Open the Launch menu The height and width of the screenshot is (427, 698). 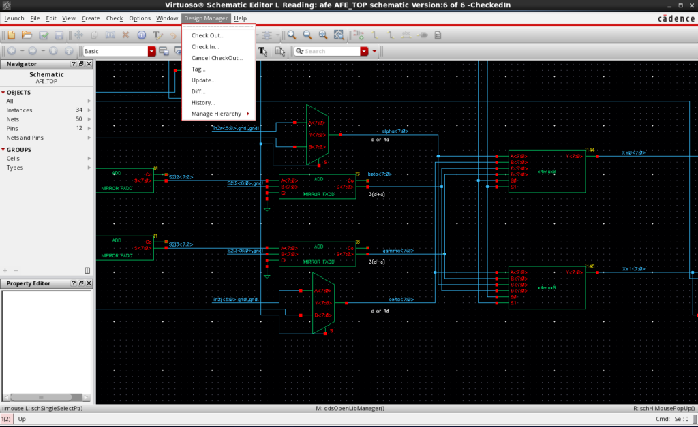[x=14, y=18]
